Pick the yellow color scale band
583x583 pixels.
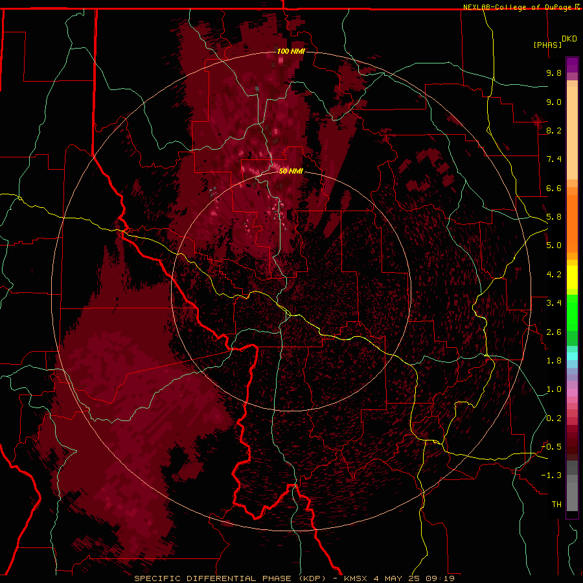pos(572,277)
